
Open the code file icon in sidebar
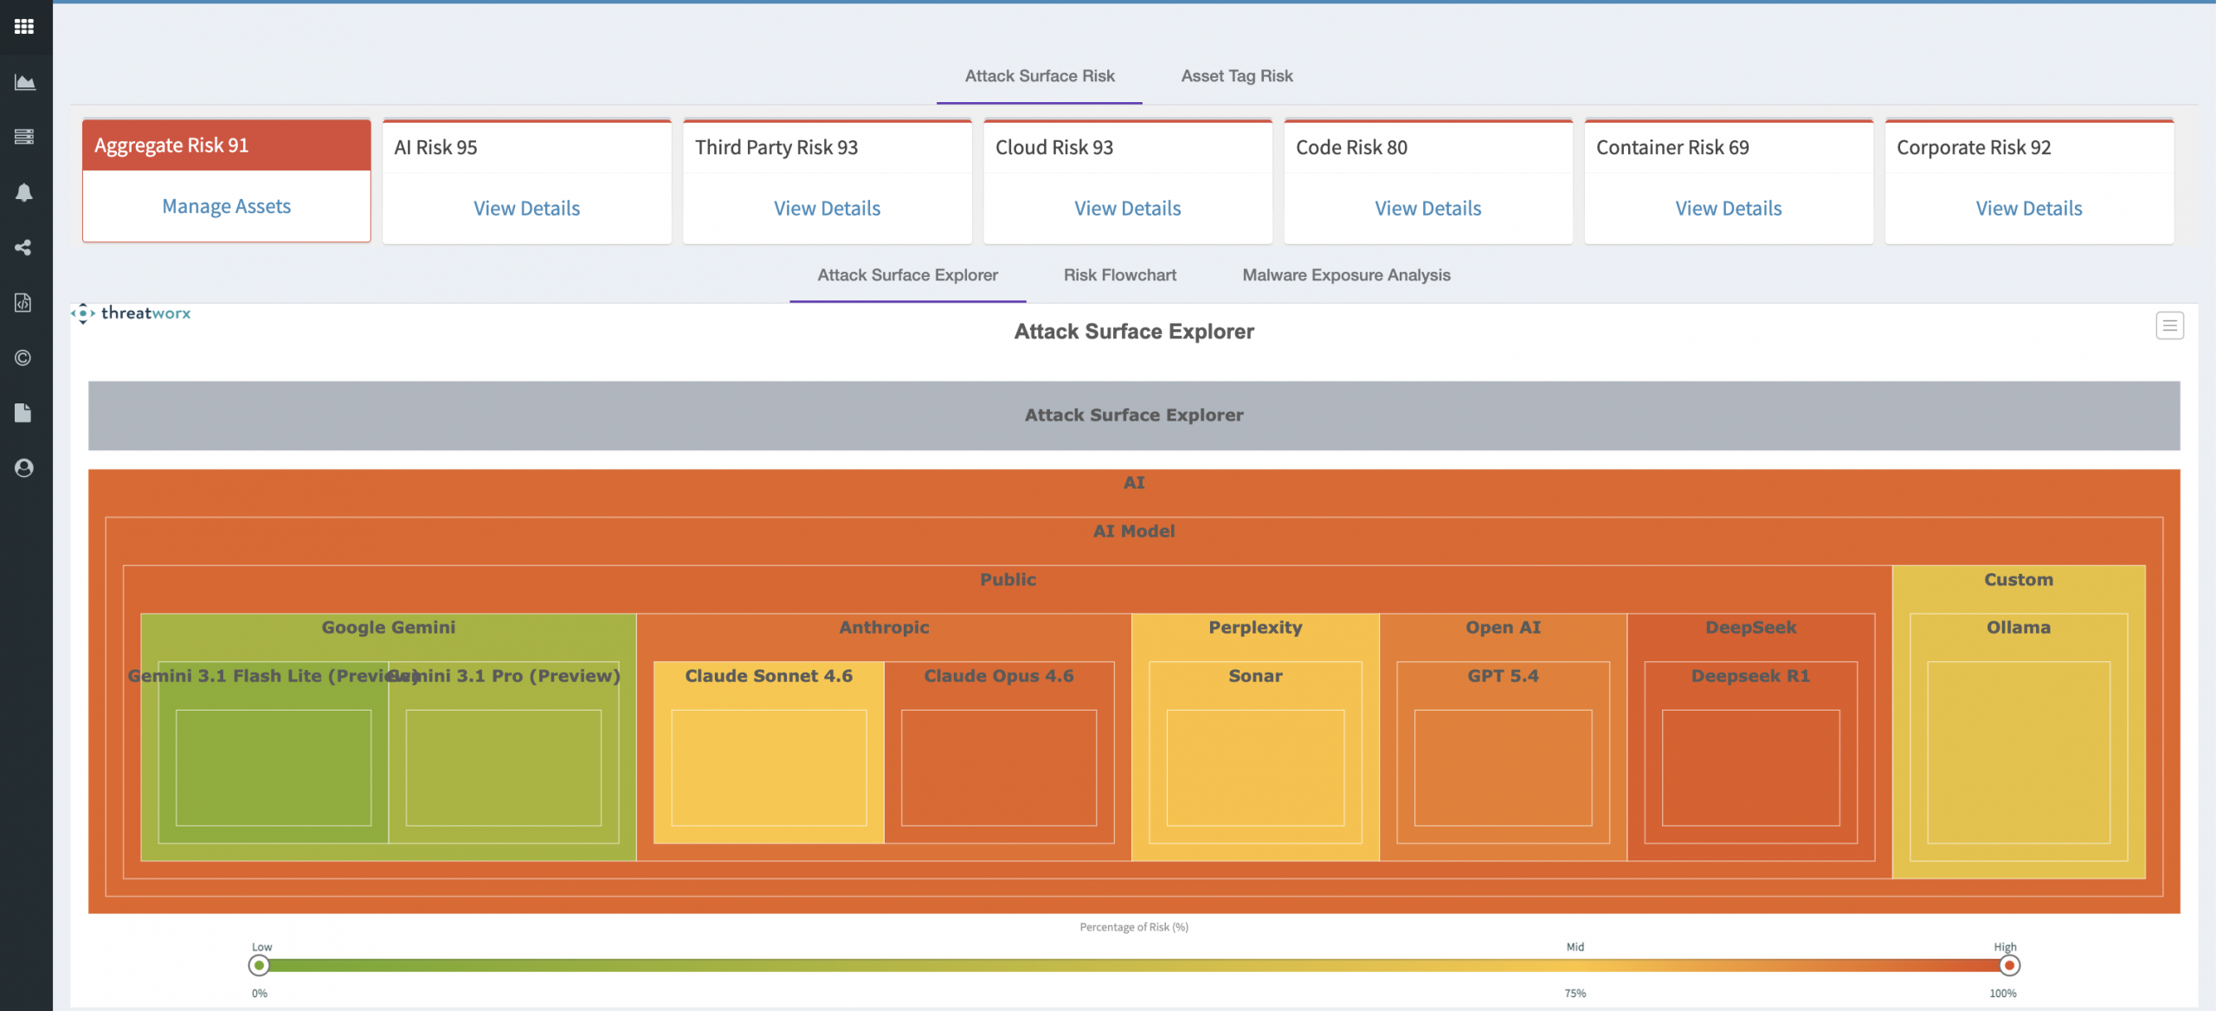pyautogui.click(x=24, y=302)
